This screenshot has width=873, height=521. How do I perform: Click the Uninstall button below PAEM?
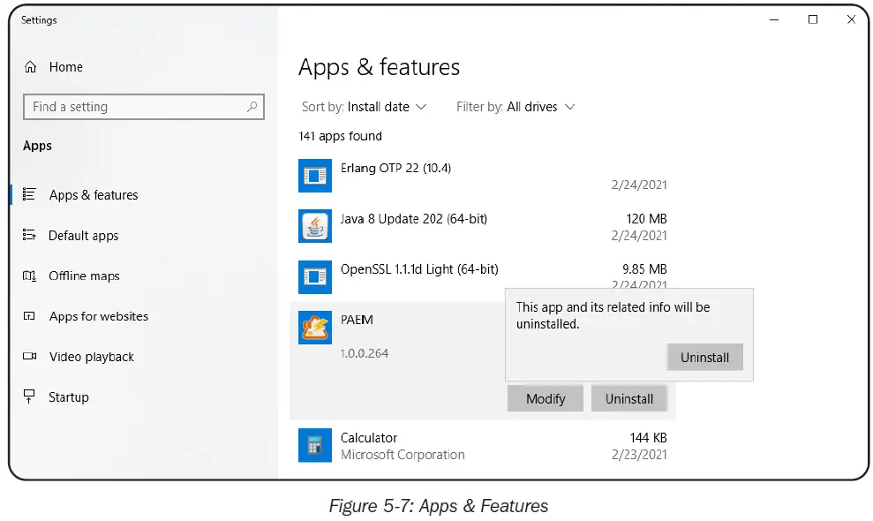(x=629, y=398)
